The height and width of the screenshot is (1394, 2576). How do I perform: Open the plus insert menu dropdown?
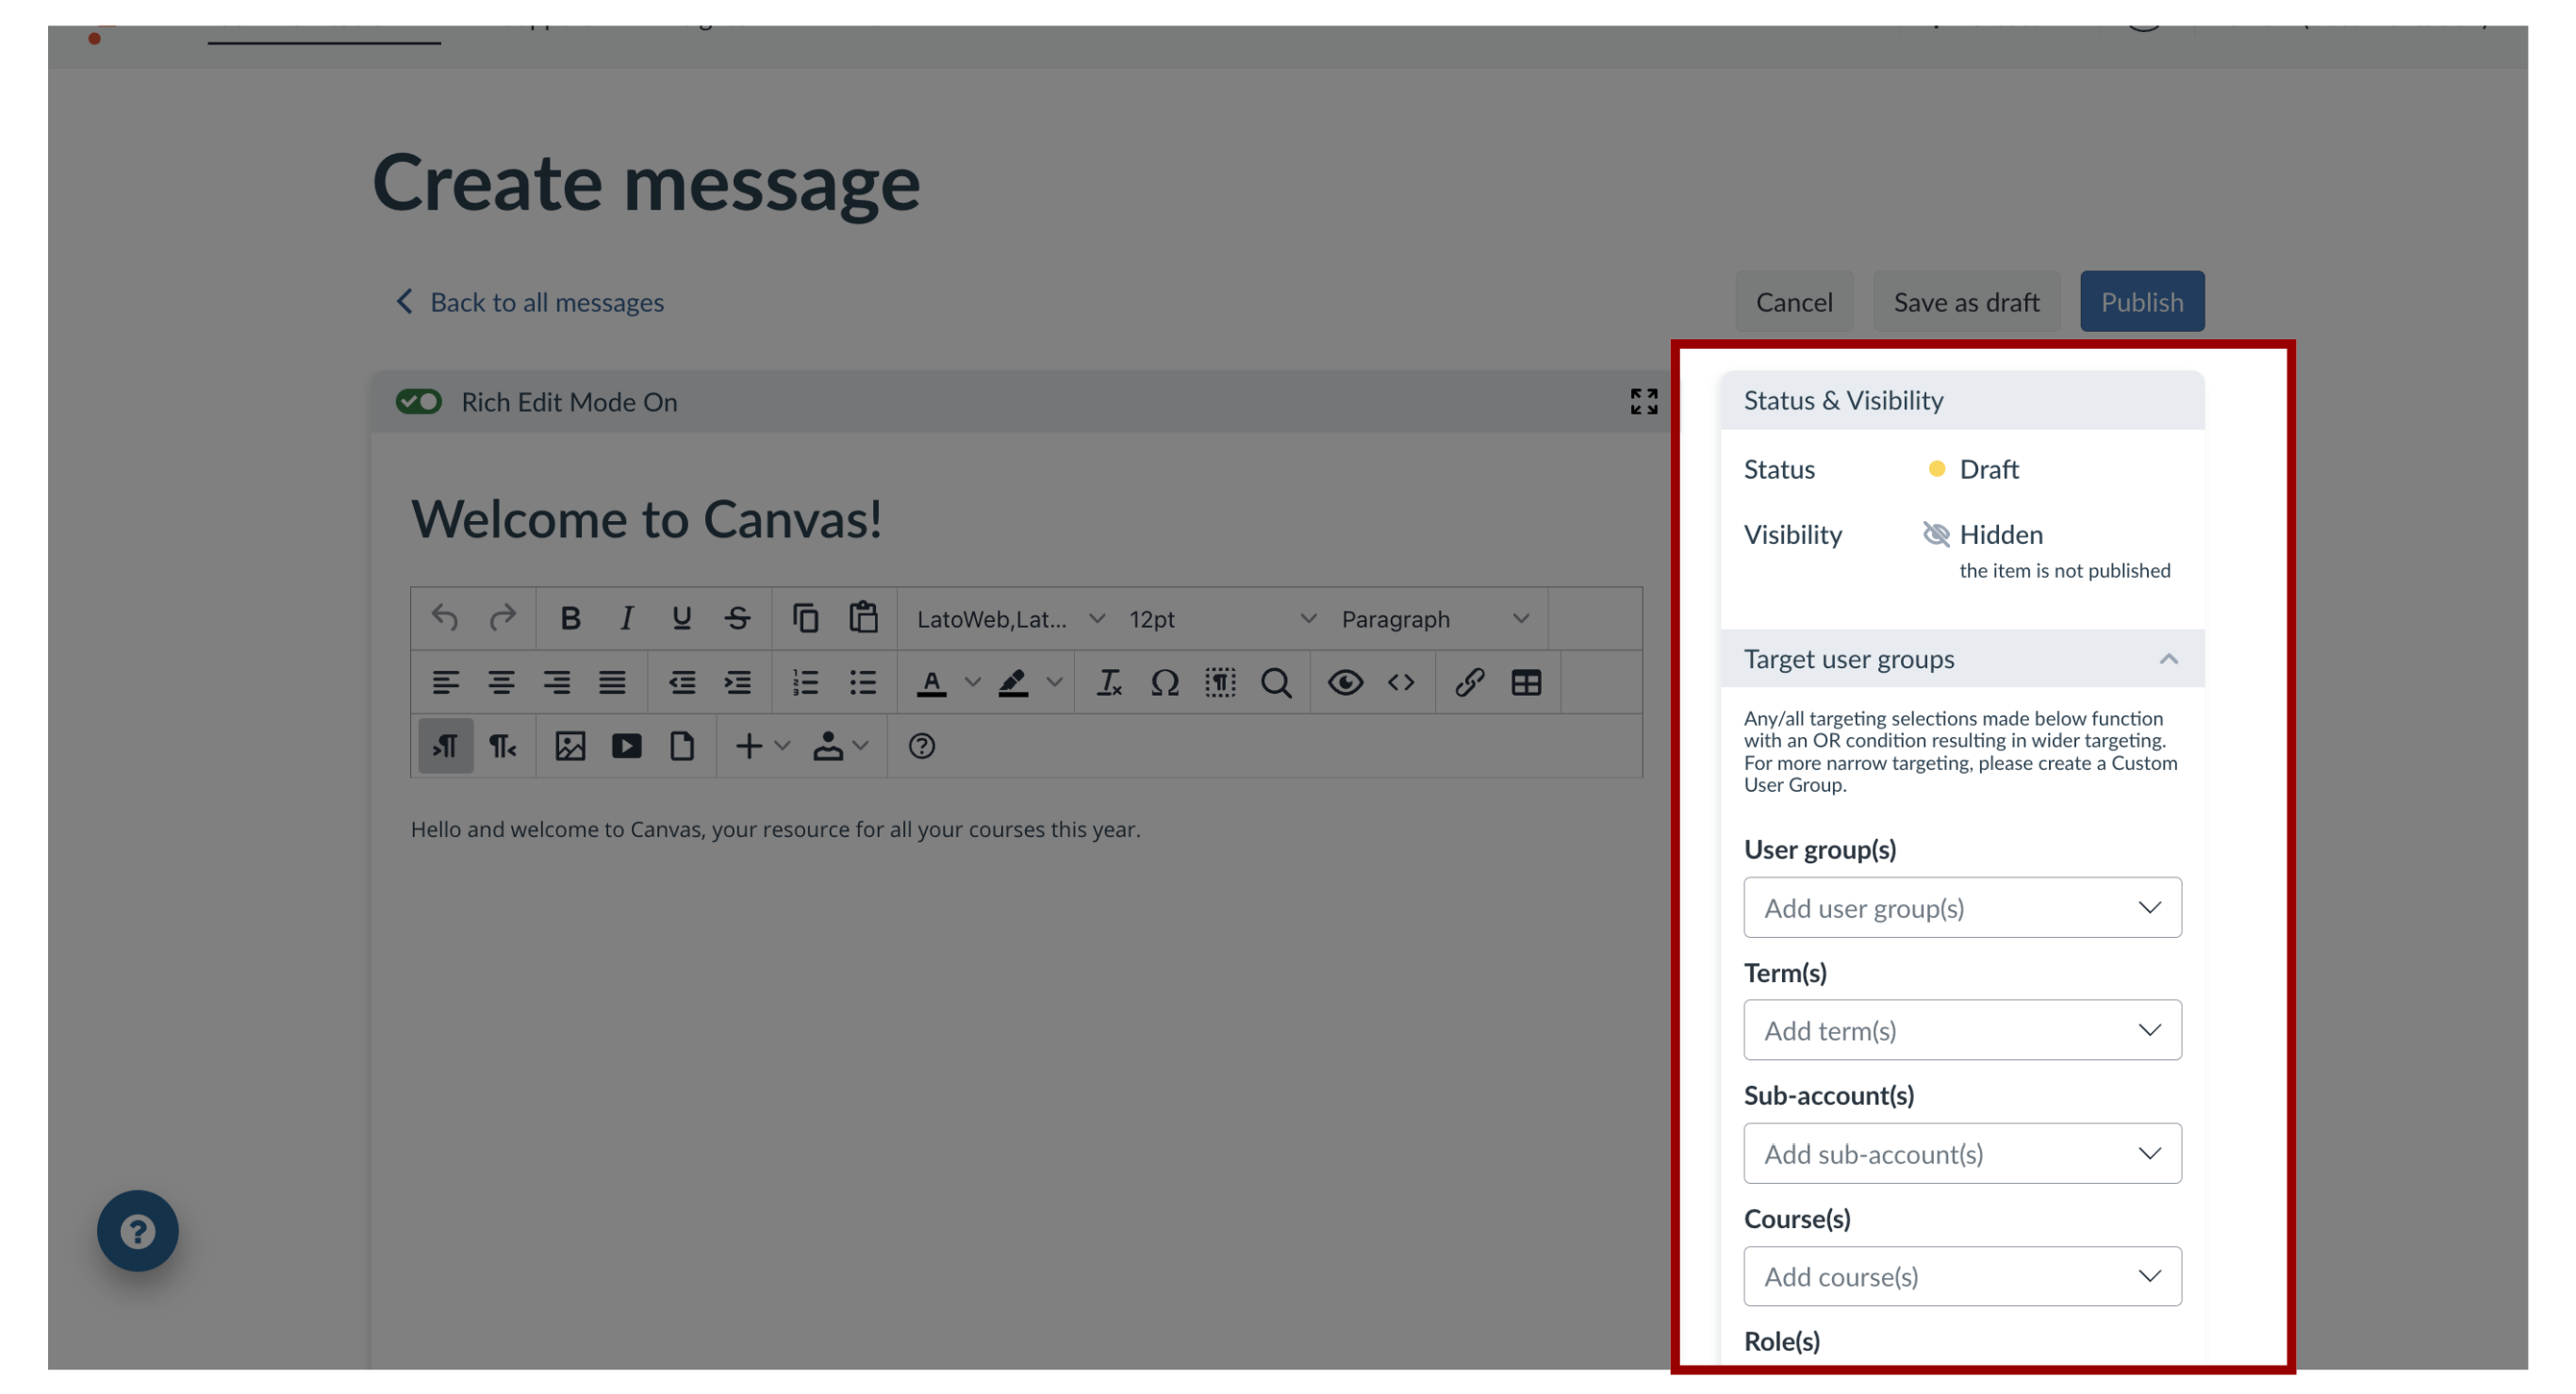pyautogui.click(x=761, y=746)
